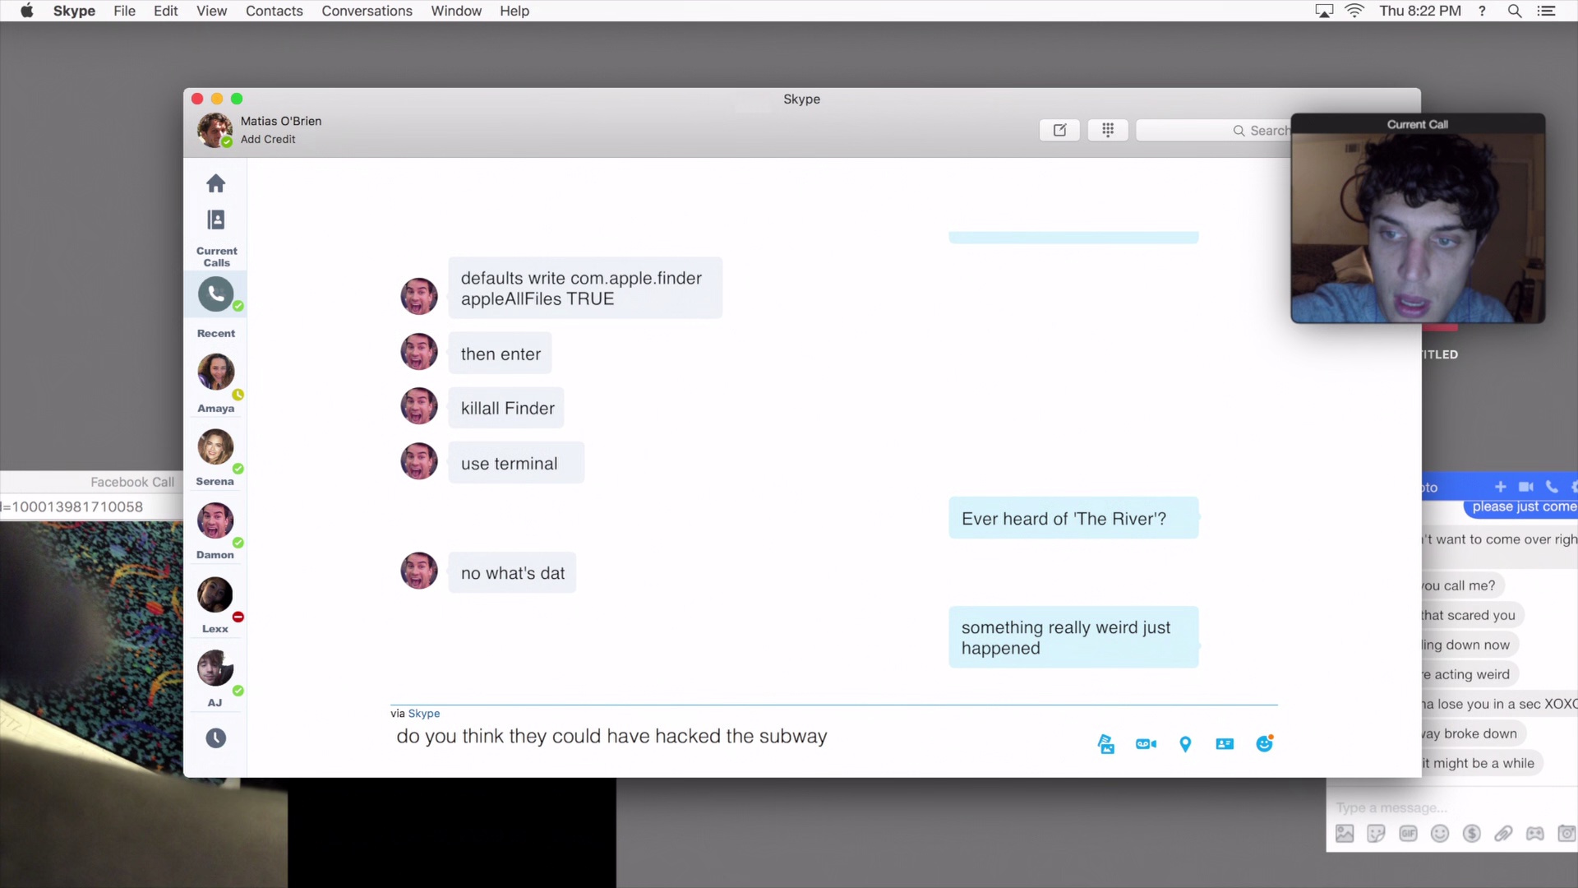Click the via Skype link
The height and width of the screenshot is (888, 1578).
click(x=424, y=714)
